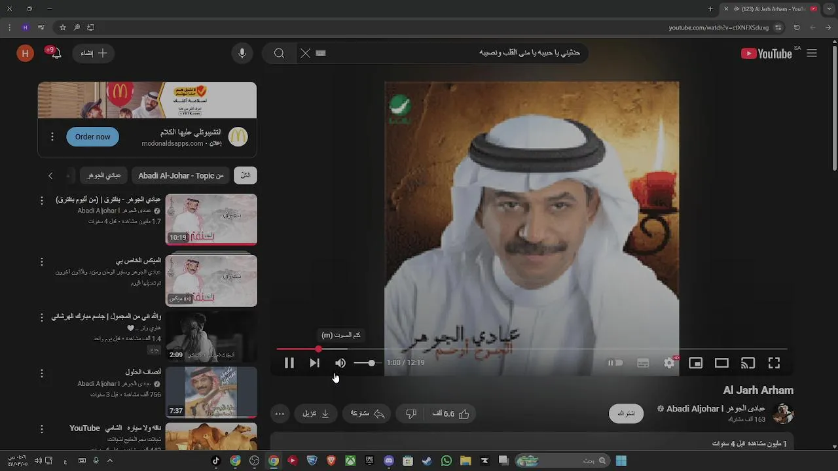Reload the page in browser toolbar
The image size is (838, 471).
[797, 27]
